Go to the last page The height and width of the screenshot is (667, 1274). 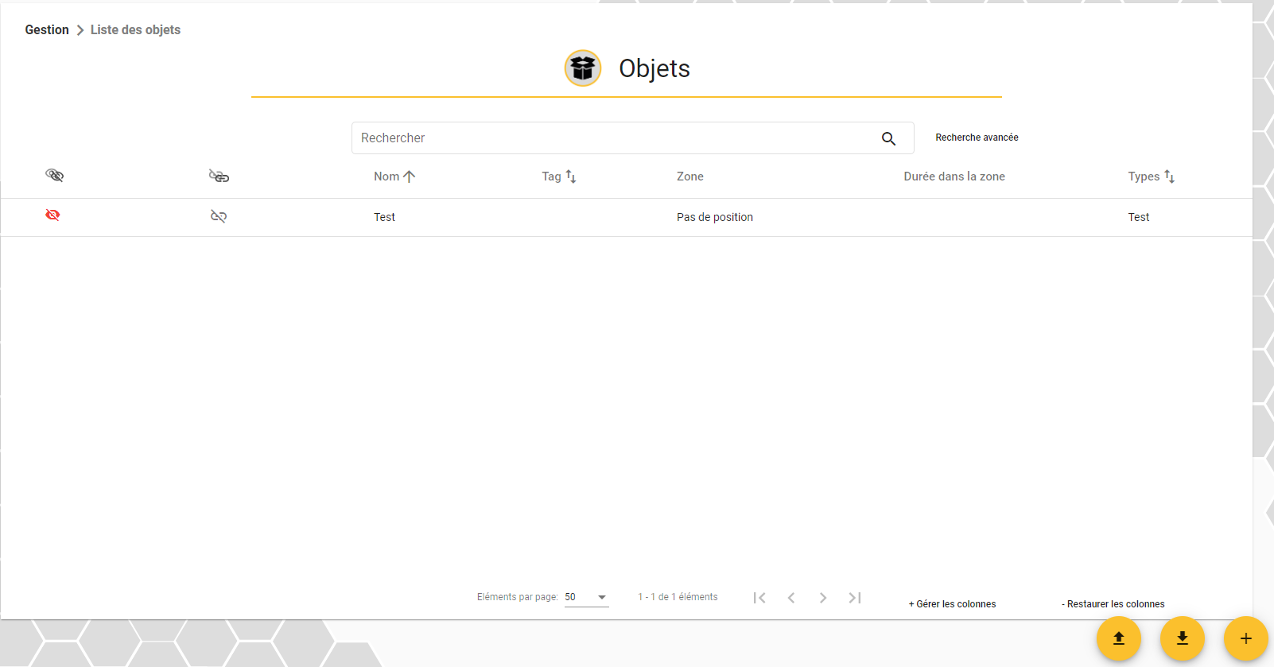click(x=855, y=598)
